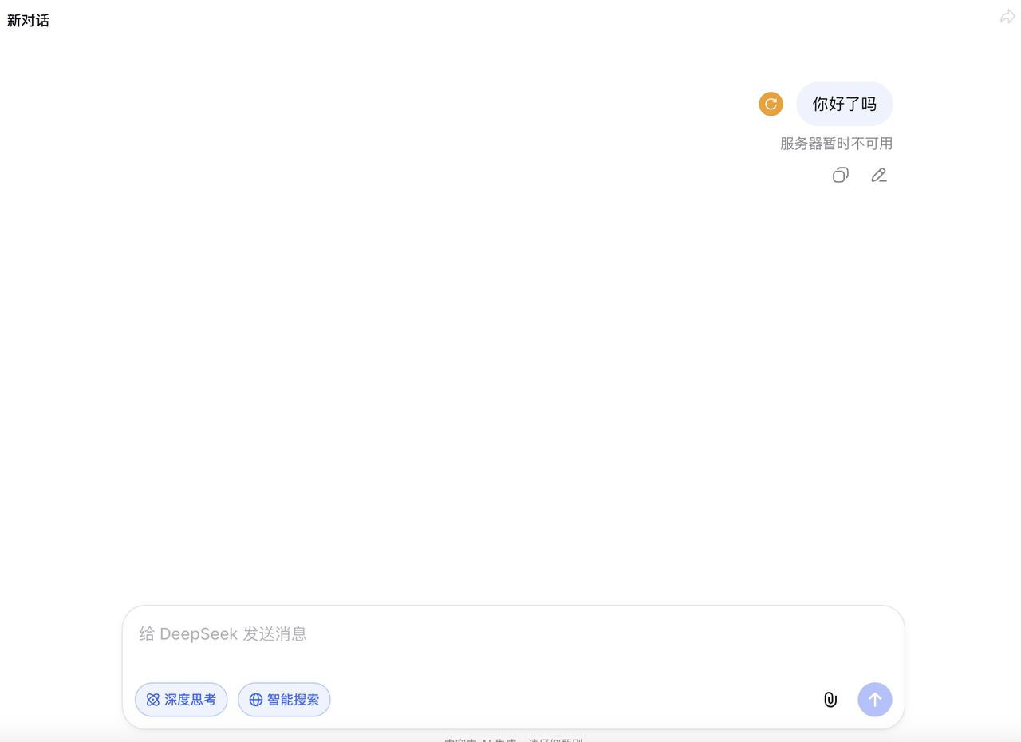Focus the 给 DeepSeek 发送消息 input box
Image resolution: width=1021 pixels, height=742 pixels.
click(x=513, y=634)
